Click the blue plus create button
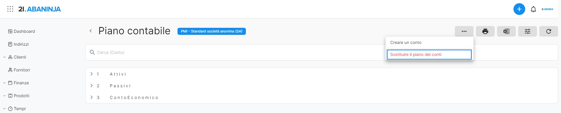Image resolution: width=561 pixels, height=113 pixels. [x=519, y=9]
